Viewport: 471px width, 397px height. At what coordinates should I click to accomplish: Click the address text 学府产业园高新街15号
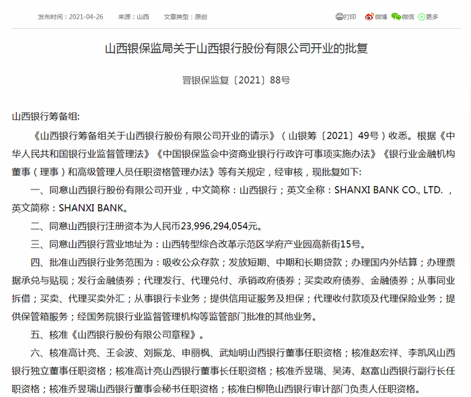coord(312,244)
